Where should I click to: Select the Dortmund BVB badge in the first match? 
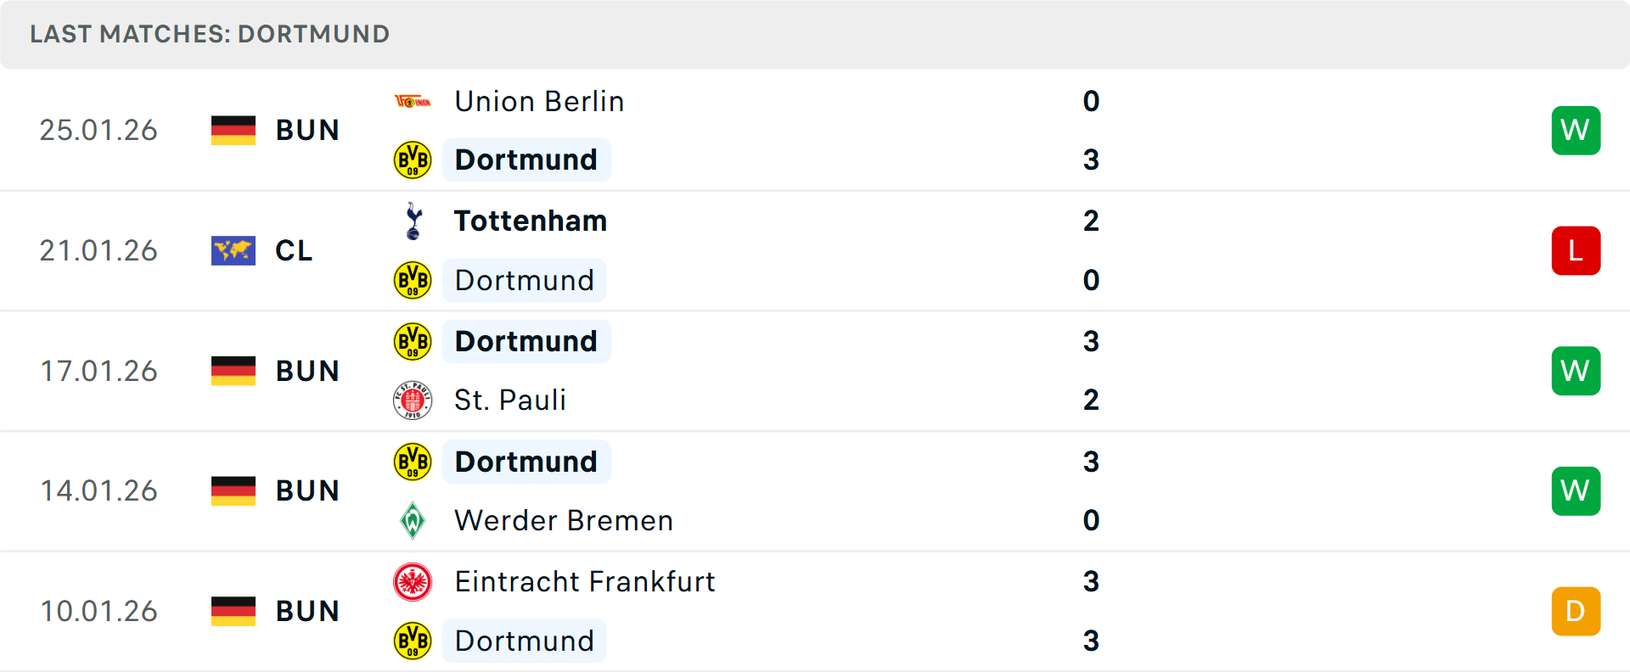[x=413, y=160]
